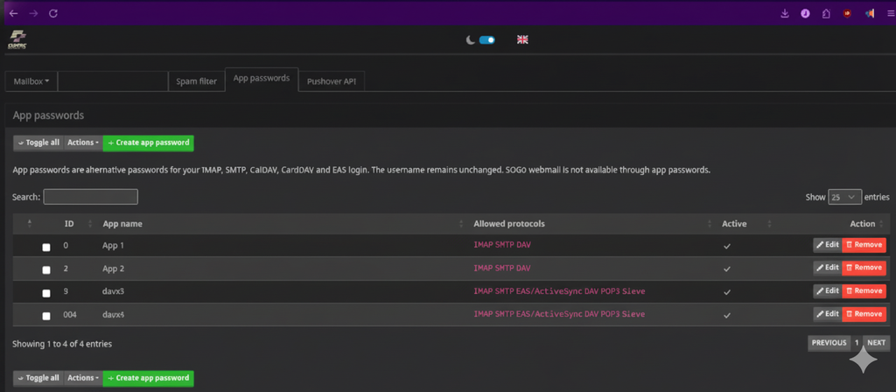Switch to the Spam filter tab
896x392 pixels.
pyautogui.click(x=196, y=81)
